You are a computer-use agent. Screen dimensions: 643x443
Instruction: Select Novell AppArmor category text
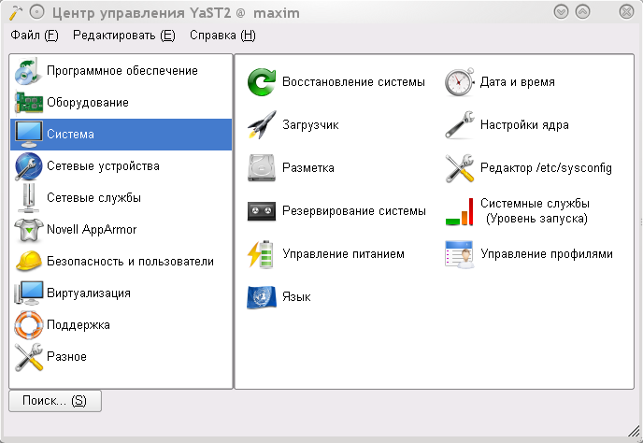(92, 230)
